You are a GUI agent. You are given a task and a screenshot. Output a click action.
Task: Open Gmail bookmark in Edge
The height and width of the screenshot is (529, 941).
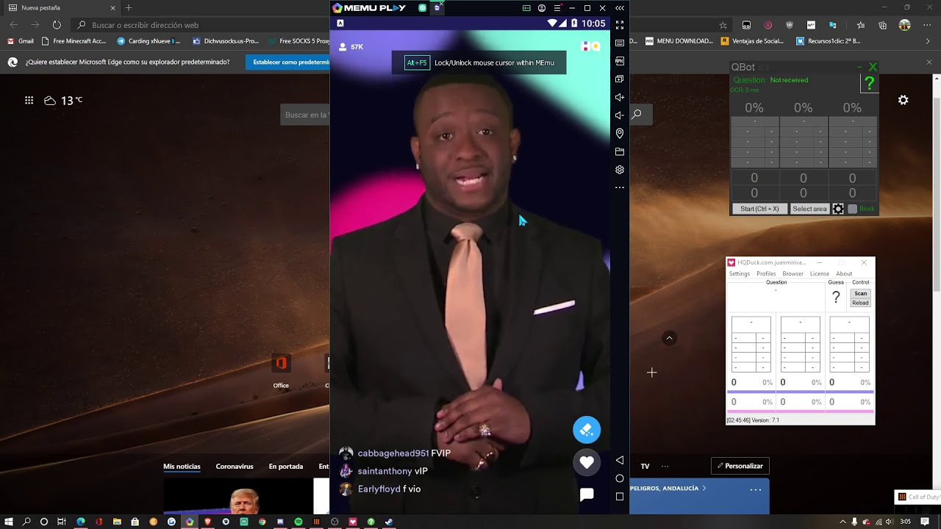(21, 41)
